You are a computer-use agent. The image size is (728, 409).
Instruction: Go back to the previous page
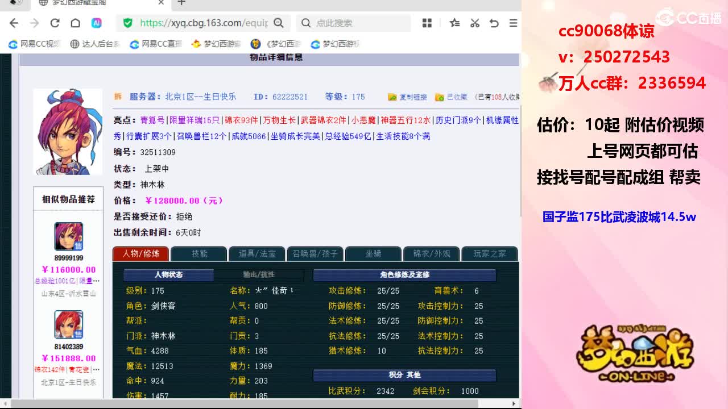coord(14,23)
